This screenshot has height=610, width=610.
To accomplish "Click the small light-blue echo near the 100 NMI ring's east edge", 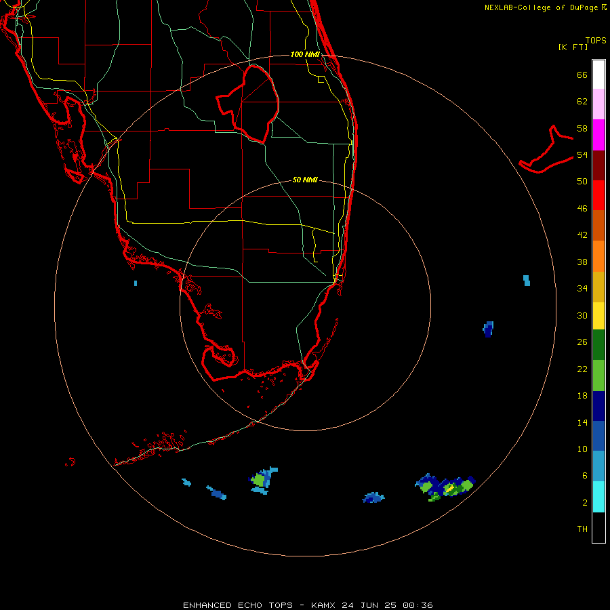I will (527, 280).
